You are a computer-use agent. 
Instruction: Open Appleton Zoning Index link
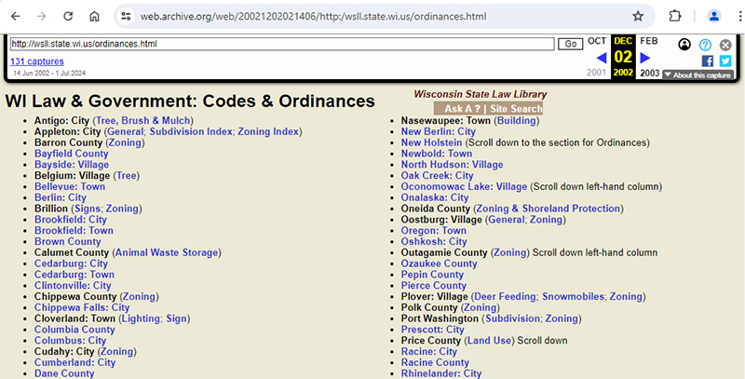(268, 131)
